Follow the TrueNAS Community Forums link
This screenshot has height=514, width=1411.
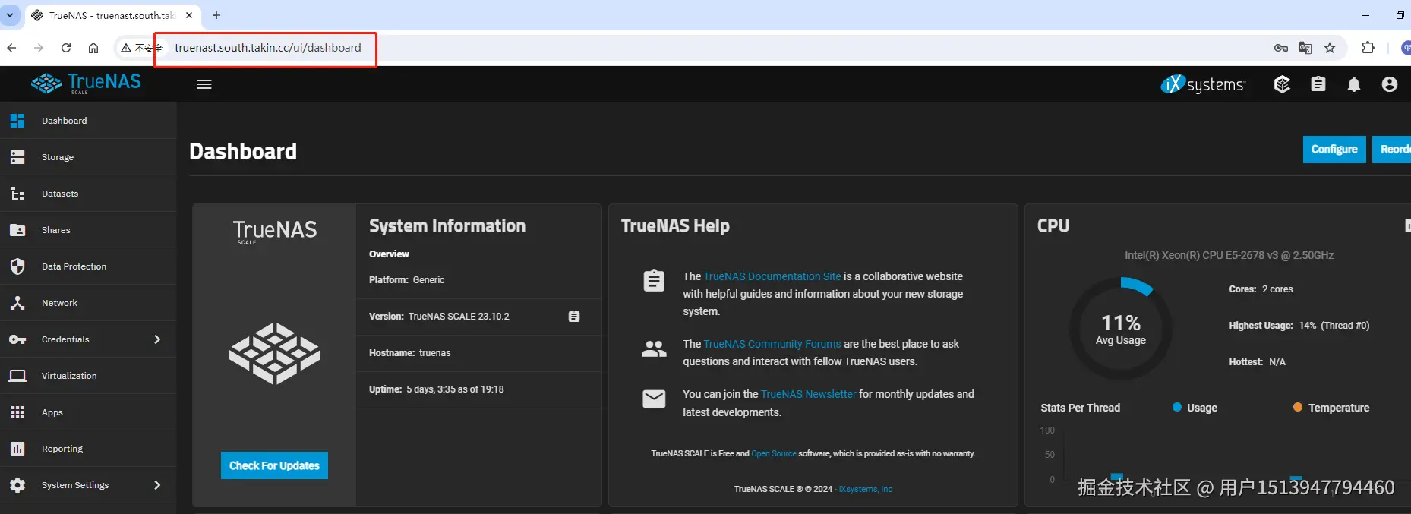click(x=772, y=344)
